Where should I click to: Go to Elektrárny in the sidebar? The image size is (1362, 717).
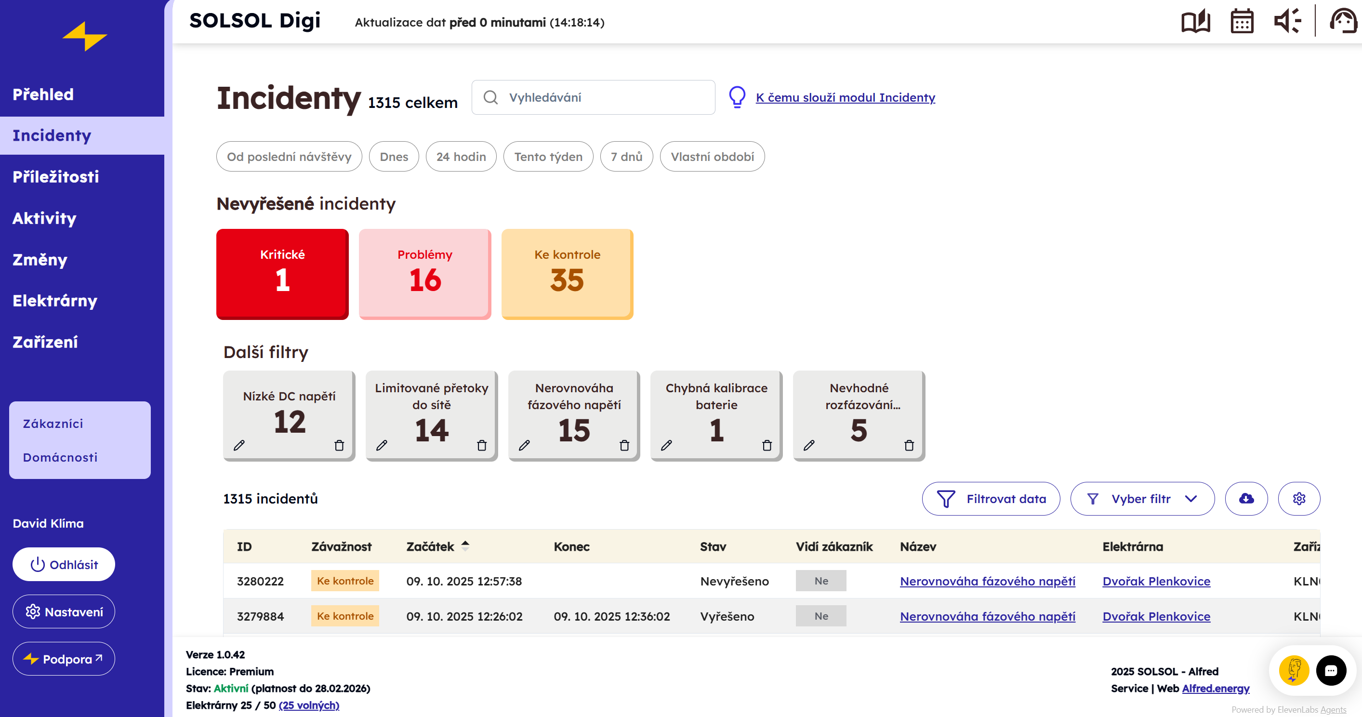(x=55, y=300)
